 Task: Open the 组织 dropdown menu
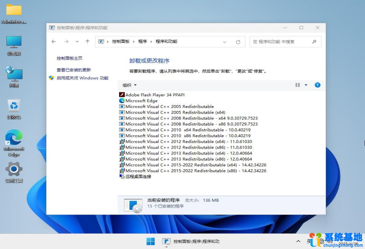pos(130,85)
